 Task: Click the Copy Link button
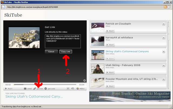[x=66, y=51]
